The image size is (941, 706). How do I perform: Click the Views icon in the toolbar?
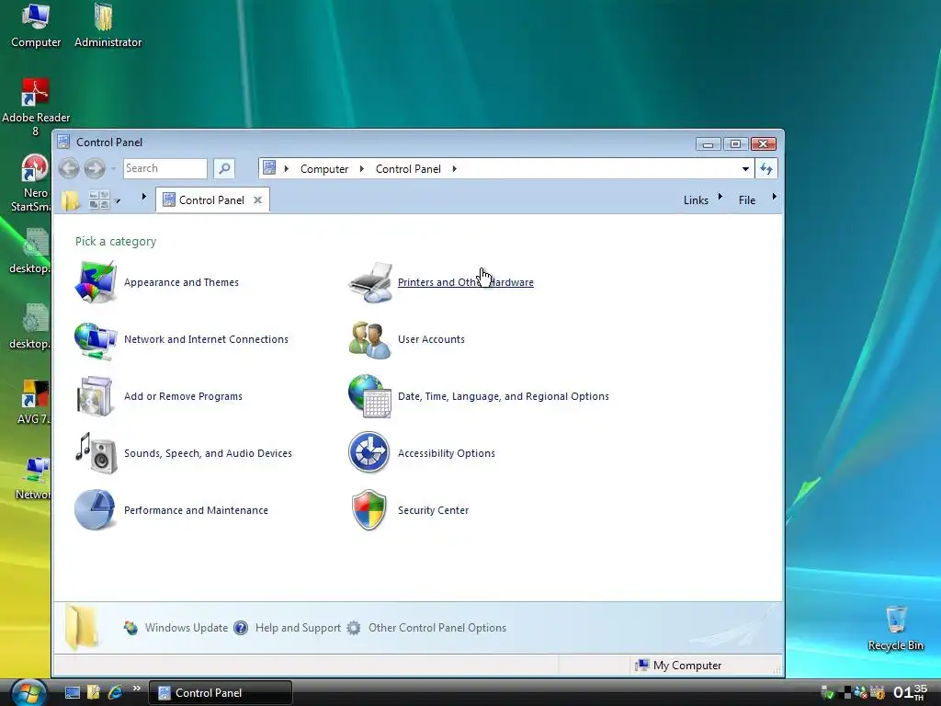point(99,199)
